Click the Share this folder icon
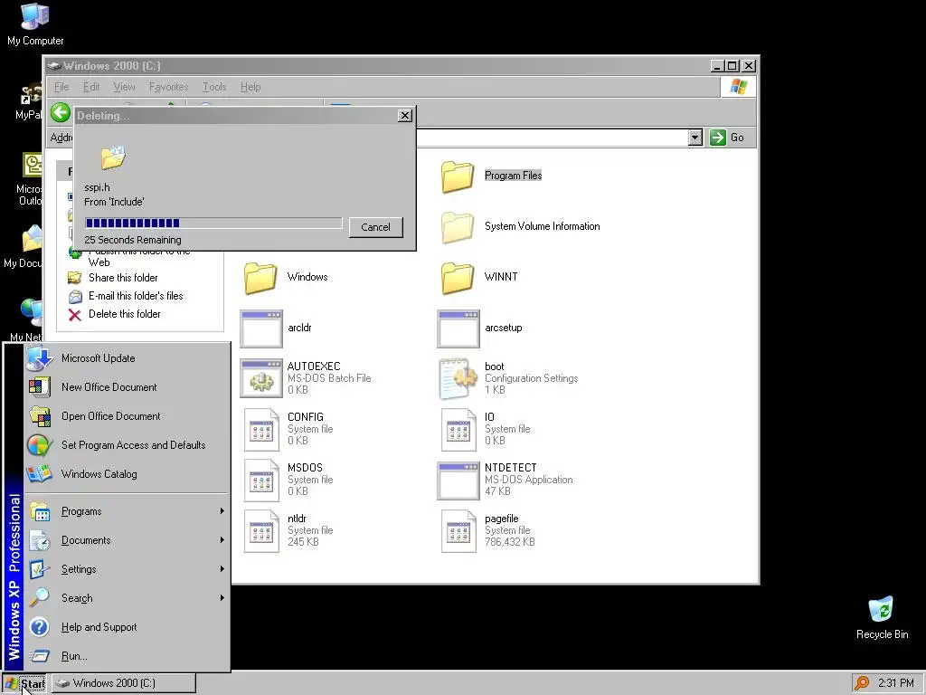926x695 pixels. point(74,278)
